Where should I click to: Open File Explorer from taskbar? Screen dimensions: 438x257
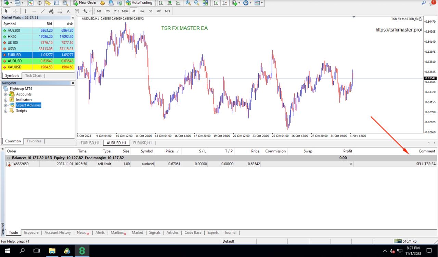(52, 251)
